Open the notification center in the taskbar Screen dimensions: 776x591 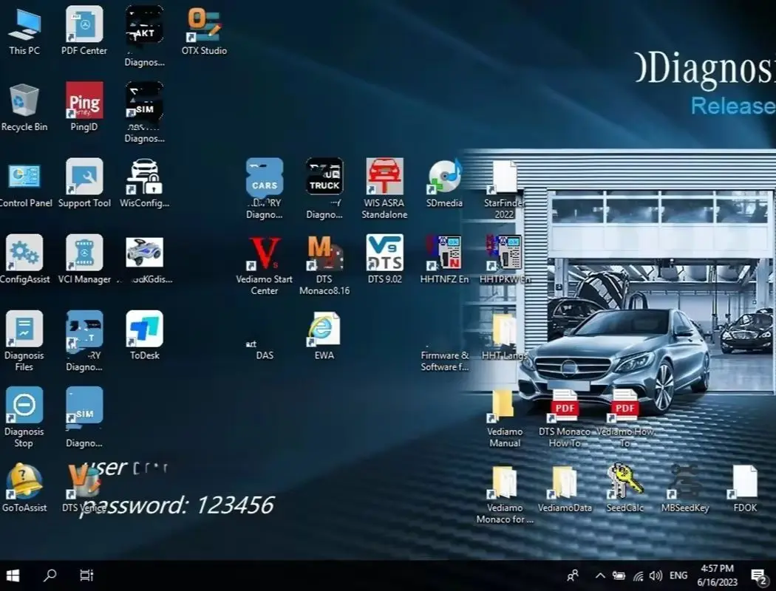[x=759, y=575]
